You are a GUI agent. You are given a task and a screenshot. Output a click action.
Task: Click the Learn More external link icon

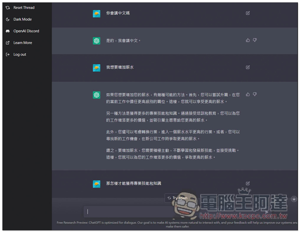click(x=8, y=43)
